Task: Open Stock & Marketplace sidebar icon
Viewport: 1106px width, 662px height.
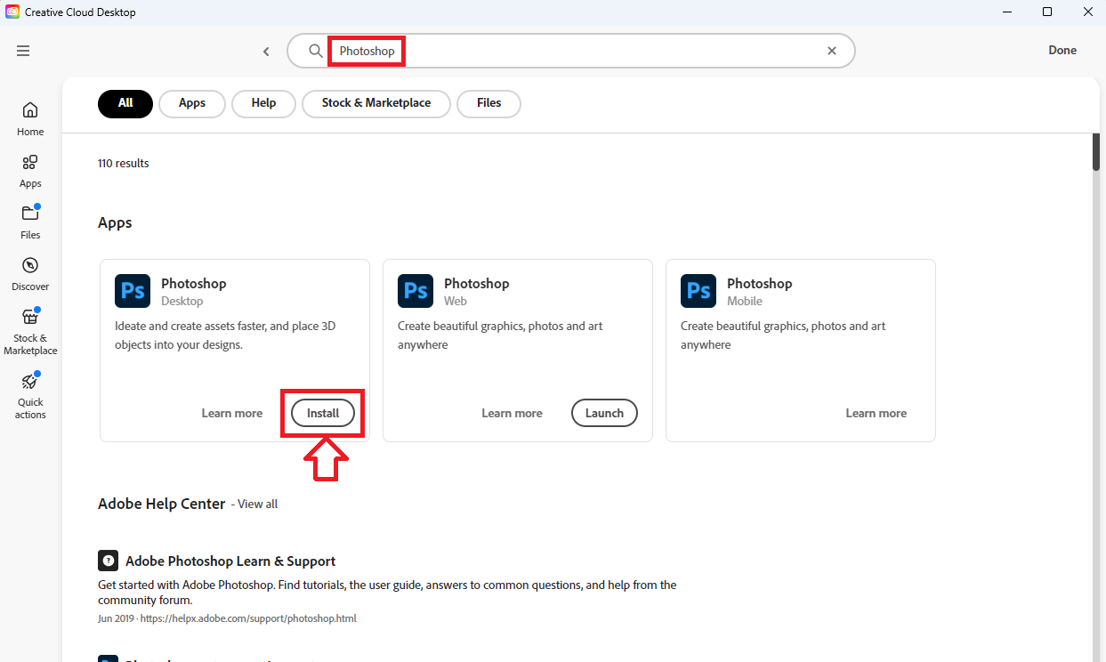Action: 30,317
